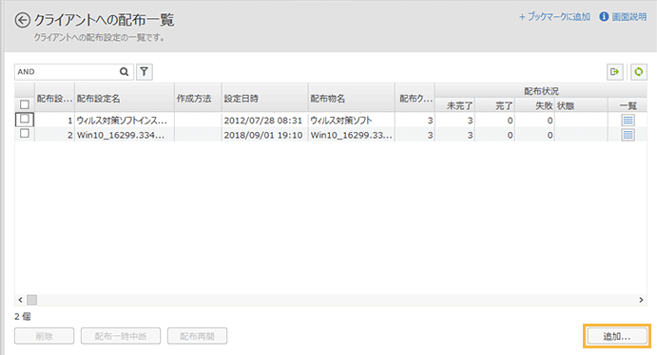
Task: Sort by 設定日時 column header
Action: tap(265, 99)
